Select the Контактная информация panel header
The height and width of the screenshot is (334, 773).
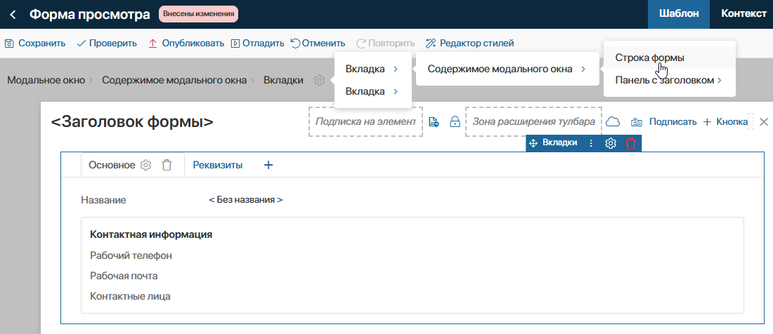pyautogui.click(x=151, y=234)
